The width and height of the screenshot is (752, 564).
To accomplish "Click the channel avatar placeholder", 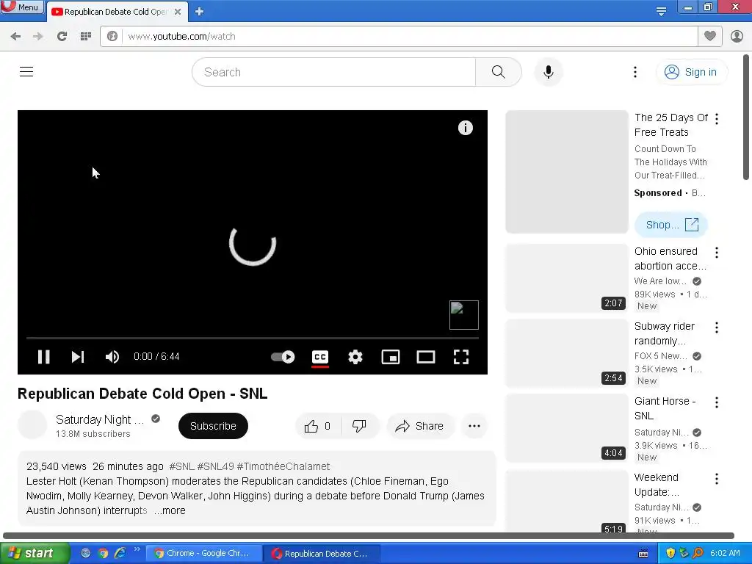I will click(x=32, y=425).
